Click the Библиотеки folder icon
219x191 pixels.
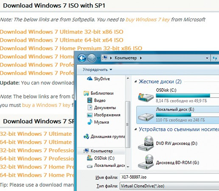pyautogui.click(x=86, y=93)
